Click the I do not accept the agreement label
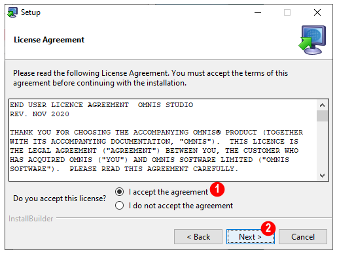The width and height of the screenshot is (337, 254). coord(181,206)
